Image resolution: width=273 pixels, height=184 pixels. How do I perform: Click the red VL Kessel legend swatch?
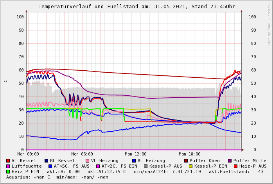8,161
